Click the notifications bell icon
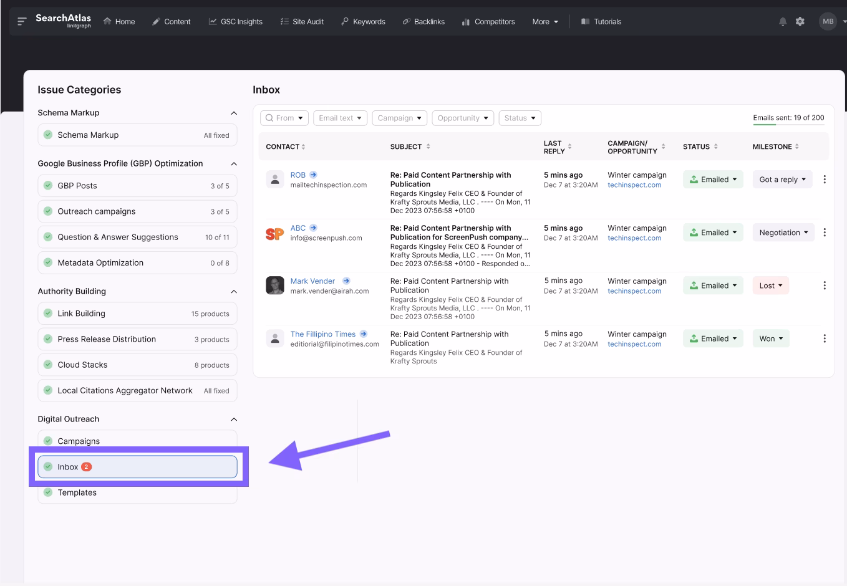 [782, 22]
